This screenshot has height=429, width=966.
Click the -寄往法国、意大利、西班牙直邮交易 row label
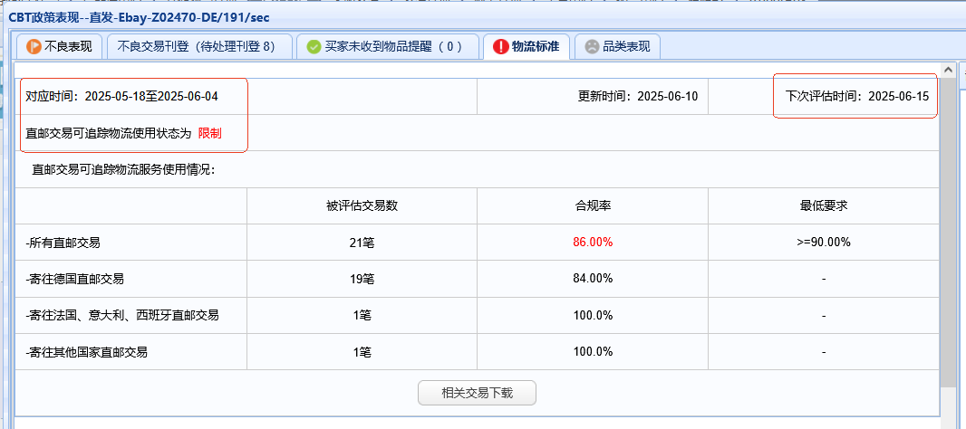coord(122,316)
